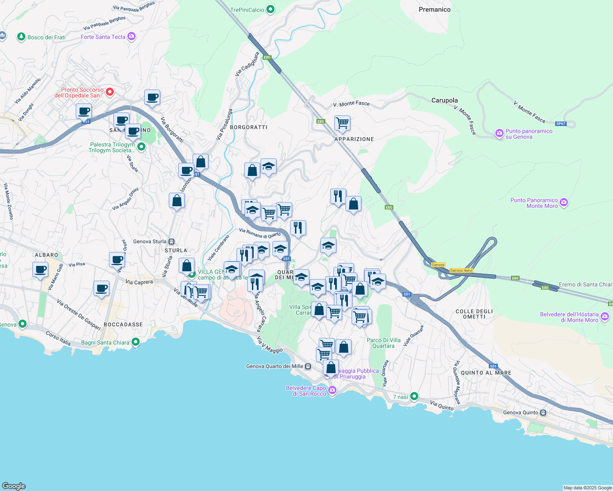The width and height of the screenshot is (613, 491).
Task: Select the Palestra Trilogym green marker
Action: [141, 146]
